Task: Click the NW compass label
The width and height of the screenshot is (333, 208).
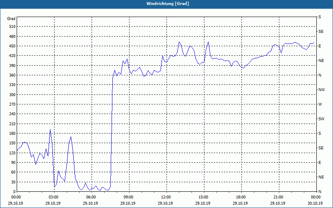Action: (x=321, y=90)
